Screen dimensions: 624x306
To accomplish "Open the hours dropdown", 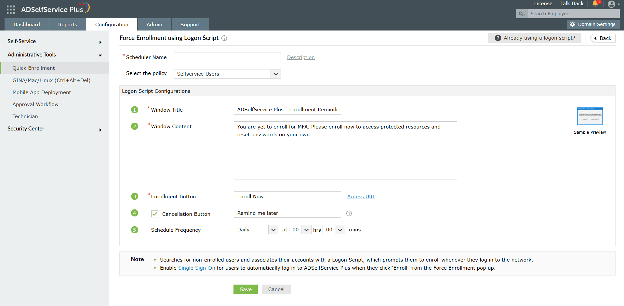I will [300, 230].
